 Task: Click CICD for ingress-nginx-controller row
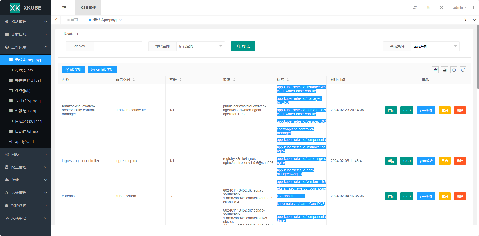click(x=407, y=161)
